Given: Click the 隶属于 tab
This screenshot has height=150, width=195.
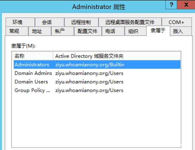Looking at the screenshot, I should pyautogui.click(x=158, y=30).
